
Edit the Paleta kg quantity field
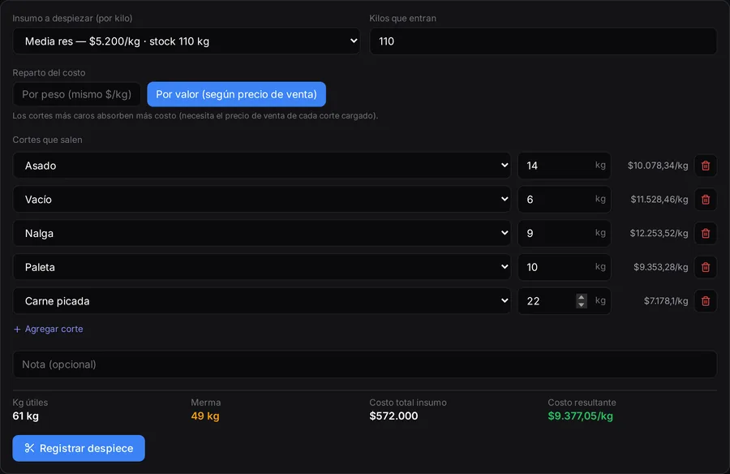[565, 267]
